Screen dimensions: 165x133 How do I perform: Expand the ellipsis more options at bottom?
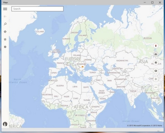(x=158, y=131)
